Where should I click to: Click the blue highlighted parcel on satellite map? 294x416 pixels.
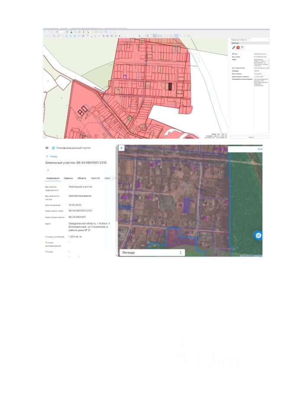point(187,205)
